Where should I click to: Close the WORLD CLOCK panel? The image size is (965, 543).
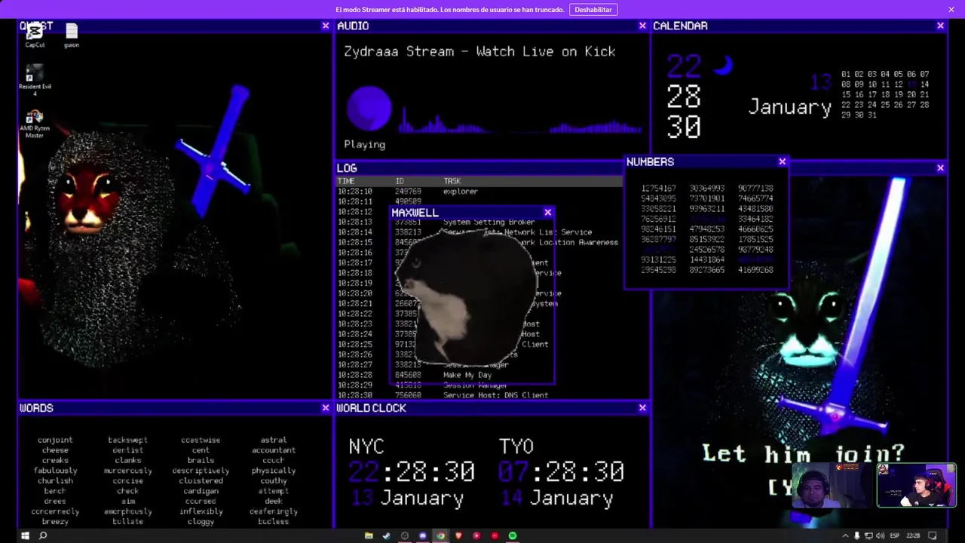[x=642, y=408]
